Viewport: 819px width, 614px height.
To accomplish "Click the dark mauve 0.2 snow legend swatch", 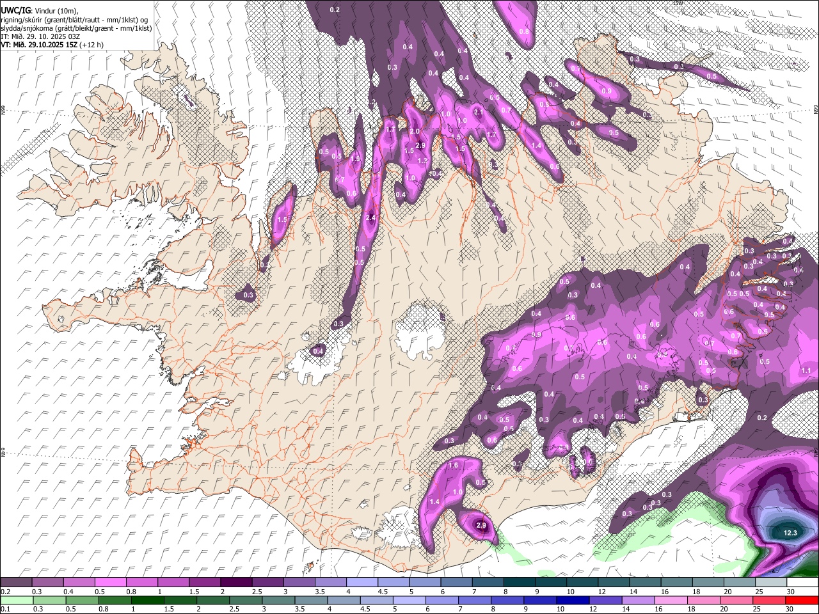I will click(16, 583).
